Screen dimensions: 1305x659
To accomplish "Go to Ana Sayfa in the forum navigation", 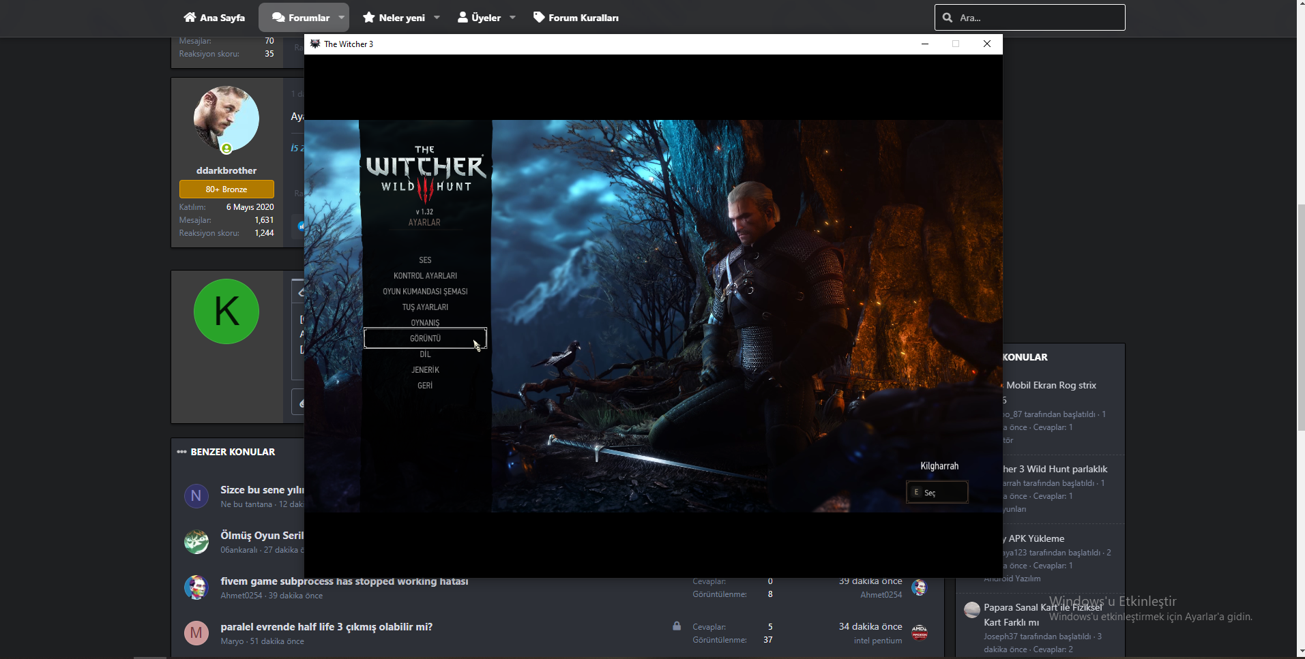I will (x=214, y=18).
